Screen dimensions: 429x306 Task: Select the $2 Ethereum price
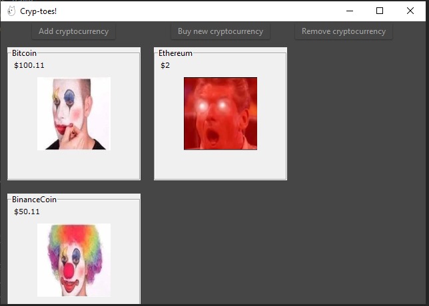coord(165,65)
